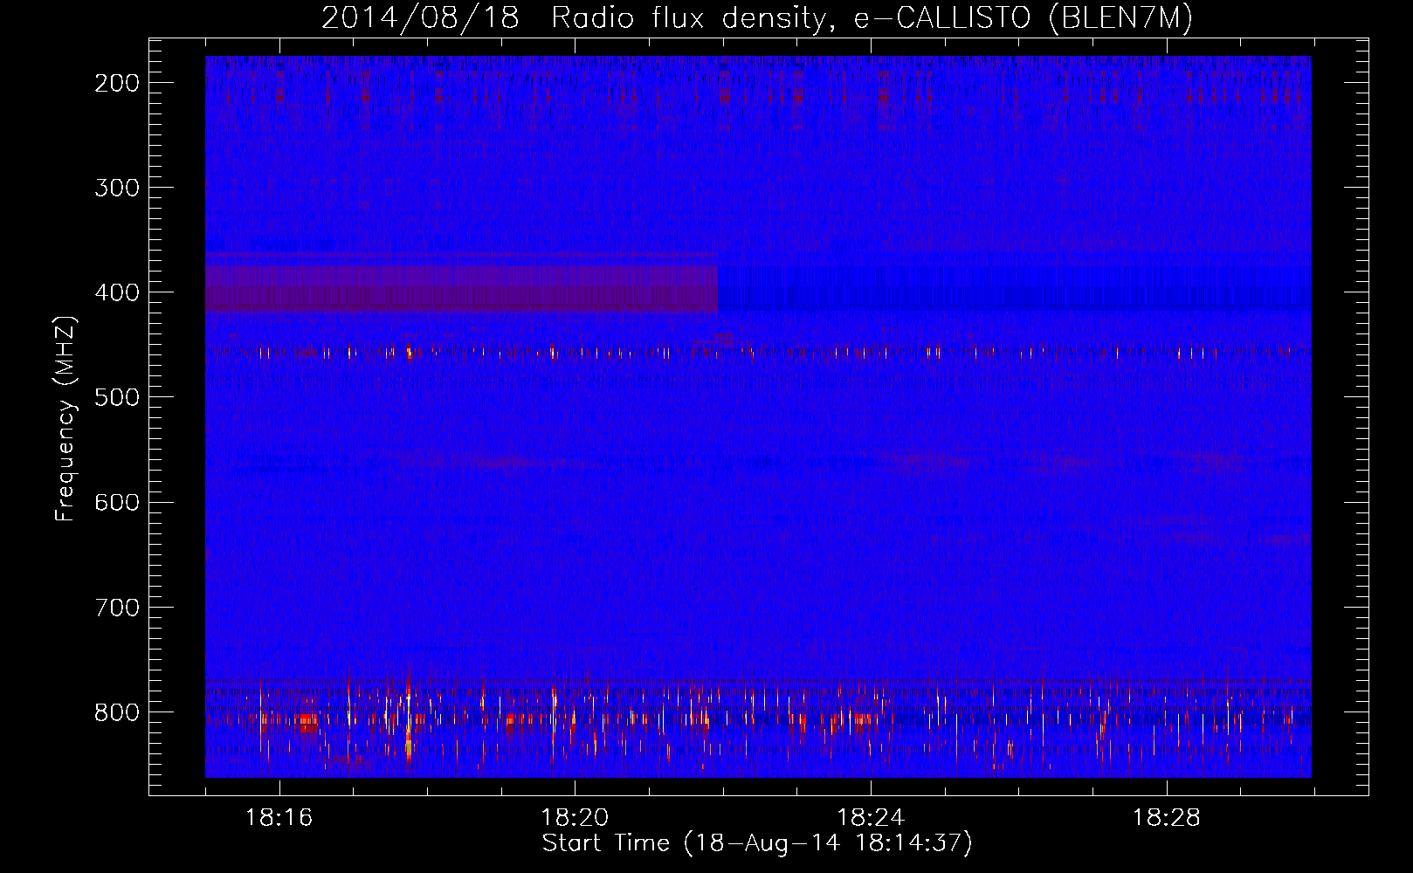The image size is (1413, 873).
Task: Click the dark purple band near 400 MHz
Action: pos(461,288)
